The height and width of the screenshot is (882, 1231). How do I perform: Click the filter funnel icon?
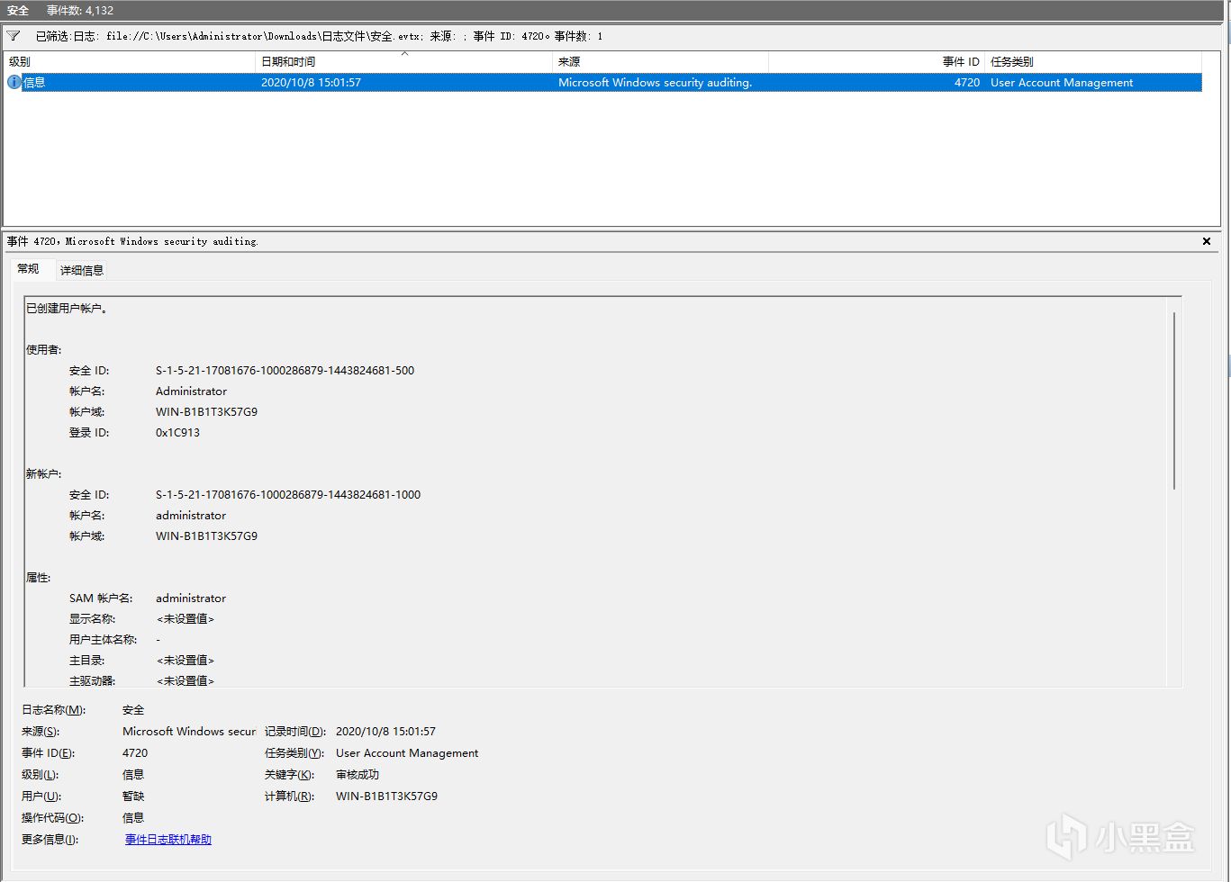[14, 36]
